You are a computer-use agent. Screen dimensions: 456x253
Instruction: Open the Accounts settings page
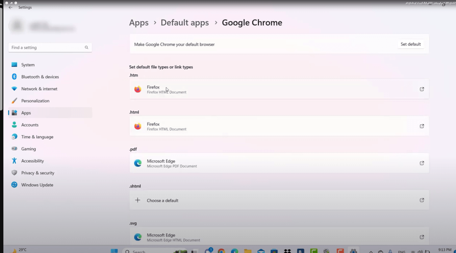[x=50, y=125]
